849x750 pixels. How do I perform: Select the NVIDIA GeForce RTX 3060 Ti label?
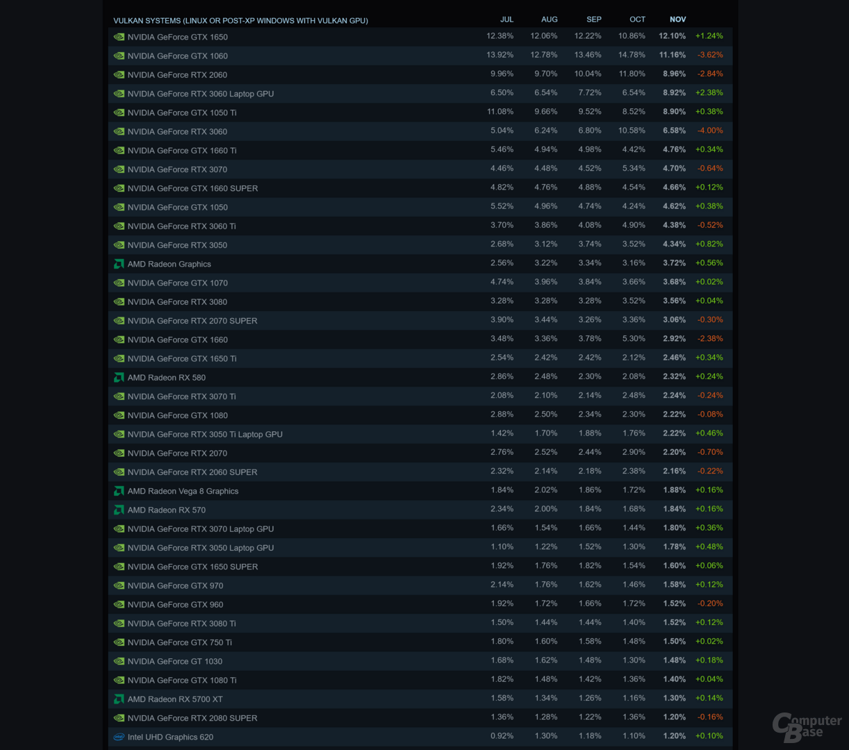pos(181,226)
